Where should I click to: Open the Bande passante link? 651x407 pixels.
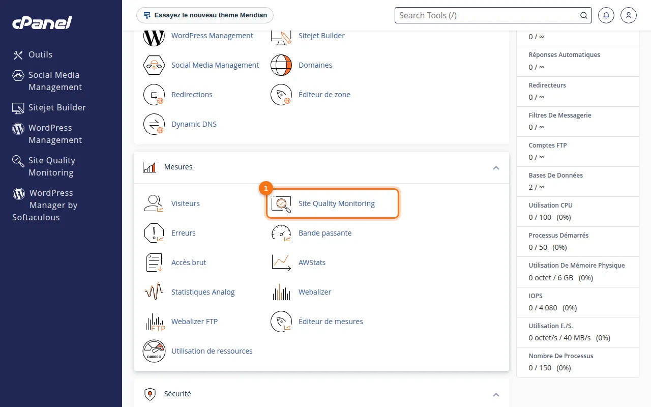325,233
